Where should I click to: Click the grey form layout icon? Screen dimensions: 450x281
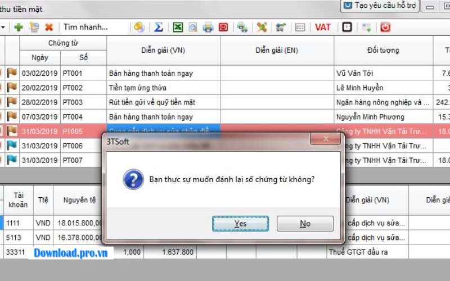pos(300,27)
